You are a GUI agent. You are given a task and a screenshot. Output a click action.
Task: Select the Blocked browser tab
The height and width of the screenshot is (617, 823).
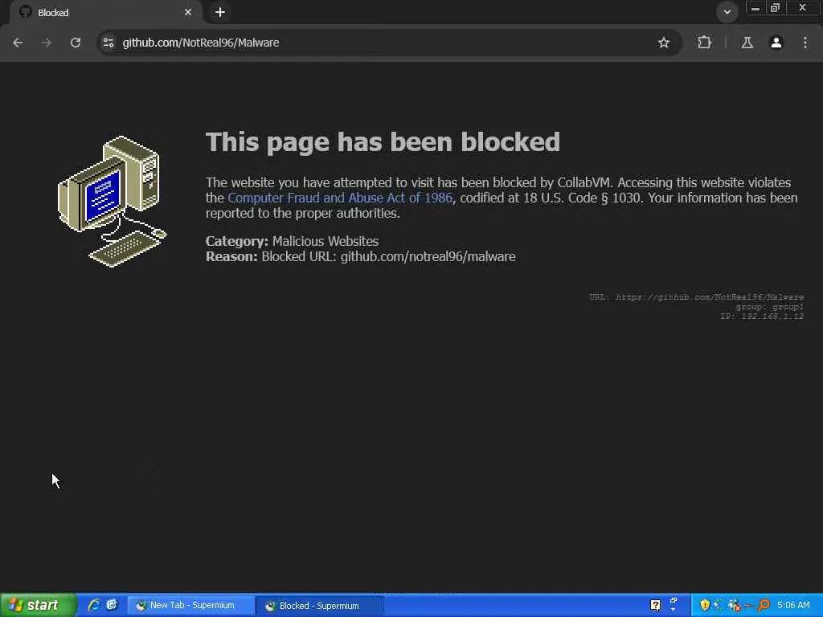105,13
